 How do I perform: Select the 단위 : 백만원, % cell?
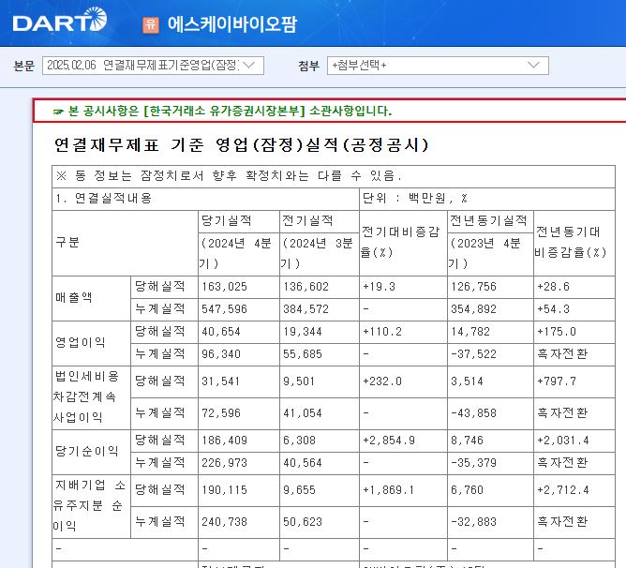tap(487, 199)
